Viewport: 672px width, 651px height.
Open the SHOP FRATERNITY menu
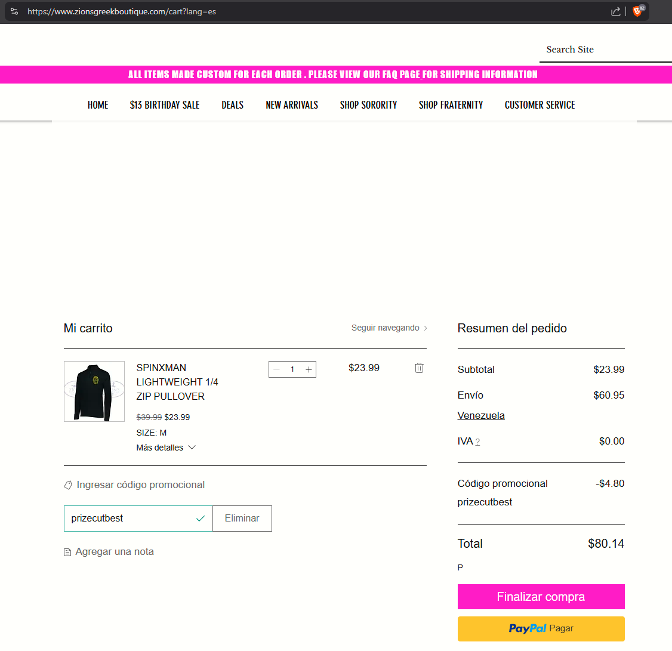pos(451,105)
